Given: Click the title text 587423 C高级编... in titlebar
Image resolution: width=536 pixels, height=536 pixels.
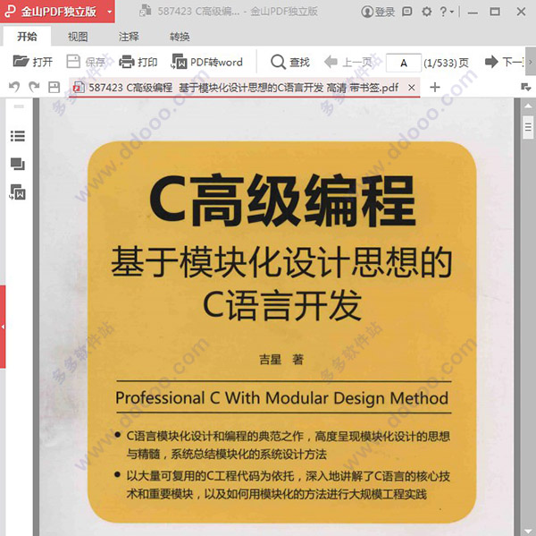Looking at the screenshot, I should 199,12.
